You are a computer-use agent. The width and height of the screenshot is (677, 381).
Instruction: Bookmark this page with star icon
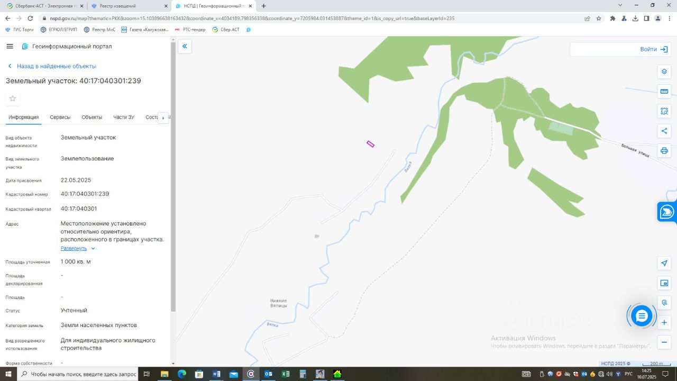[x=599, y=18]
